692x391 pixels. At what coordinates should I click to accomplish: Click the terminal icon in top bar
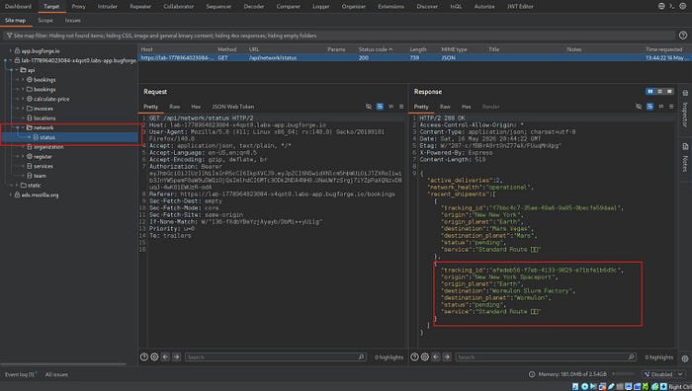click(671, 6)
